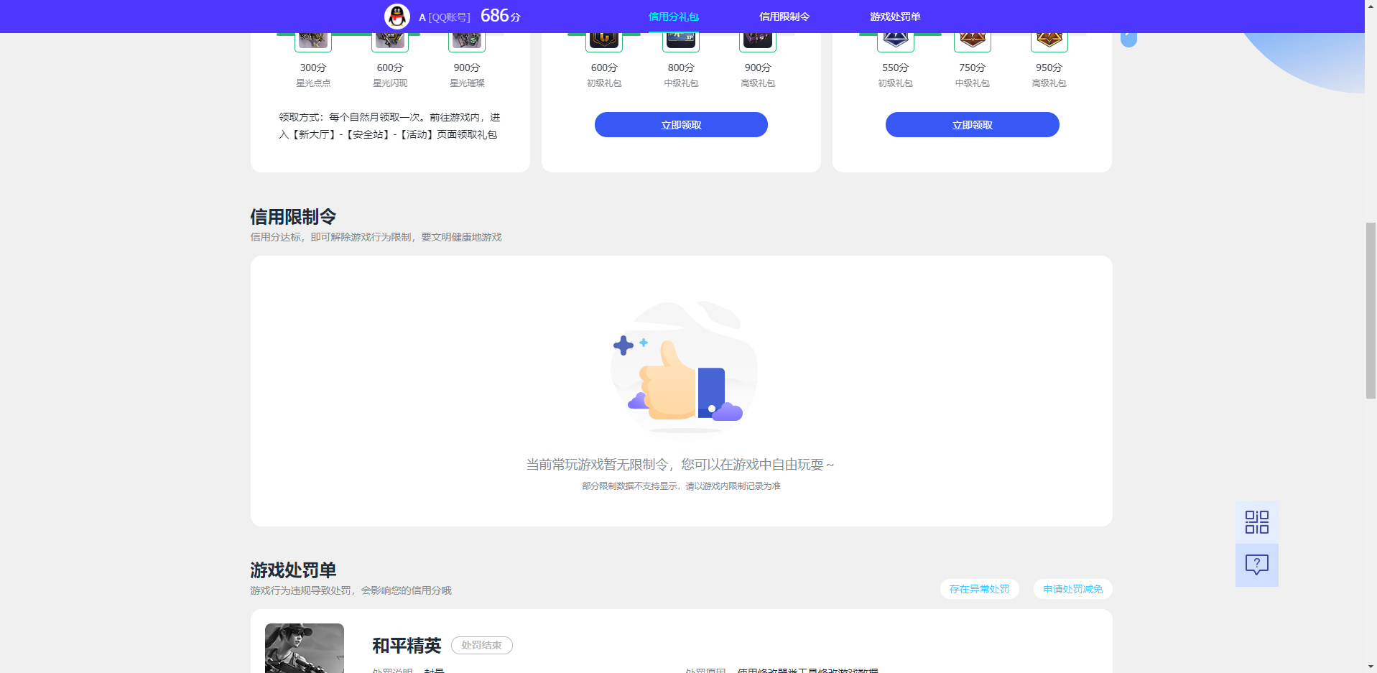Click the 游戏处罚单 section heading
This screenshot has width=1377, height=673.
click(293, 570)
